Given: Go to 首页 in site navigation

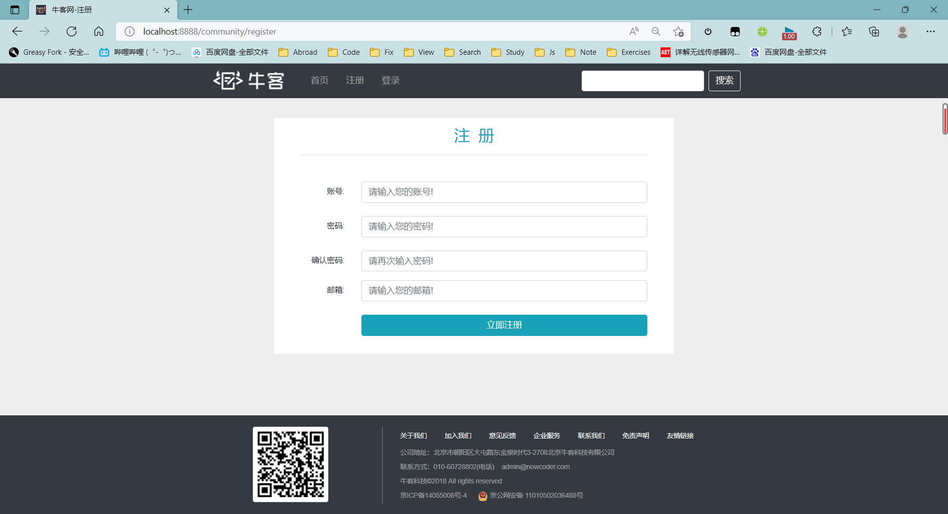Looking at the screenshot, I should [319, 80].
